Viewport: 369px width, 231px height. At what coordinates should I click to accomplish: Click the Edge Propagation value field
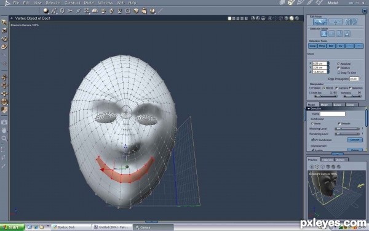pyautogui.click(x=354, y=79)
